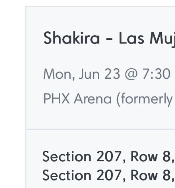Click "Section 207" in the second seat line

82,175
